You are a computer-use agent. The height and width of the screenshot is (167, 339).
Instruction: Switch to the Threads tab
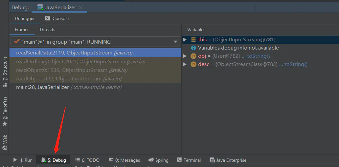pyautogui.click(x=47, y=30)
